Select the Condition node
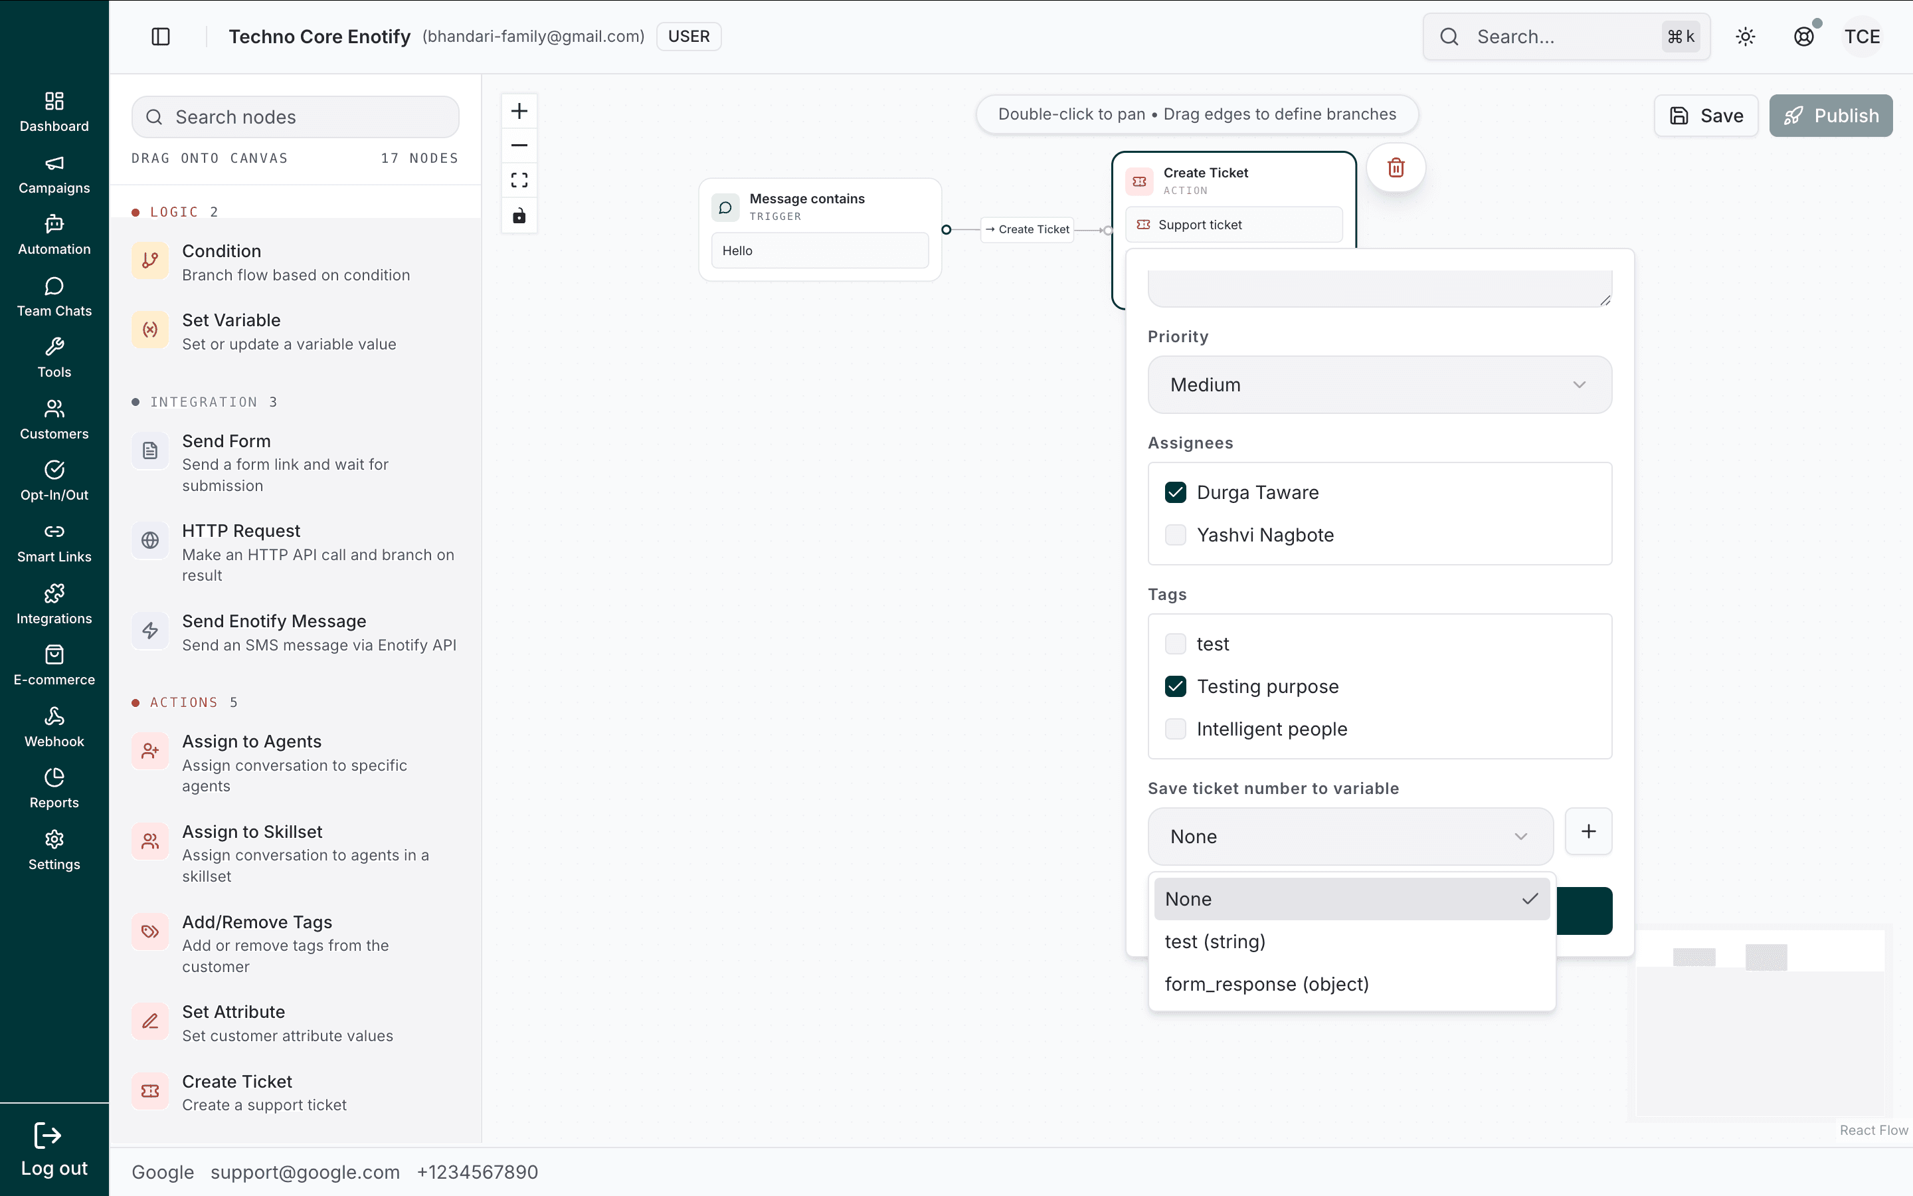The image size is (1913, 1196). pos(296,262)
